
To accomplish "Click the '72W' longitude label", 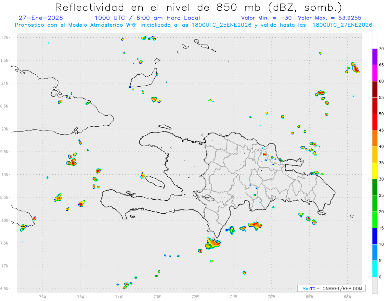I will click(x=195, y=296).
